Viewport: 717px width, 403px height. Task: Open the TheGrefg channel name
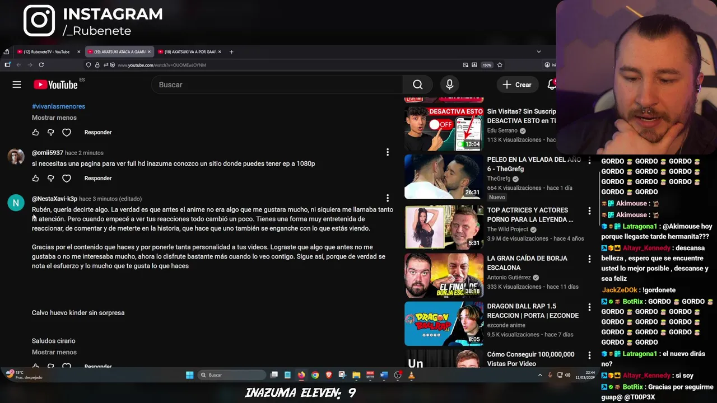[x=499, y=179]
